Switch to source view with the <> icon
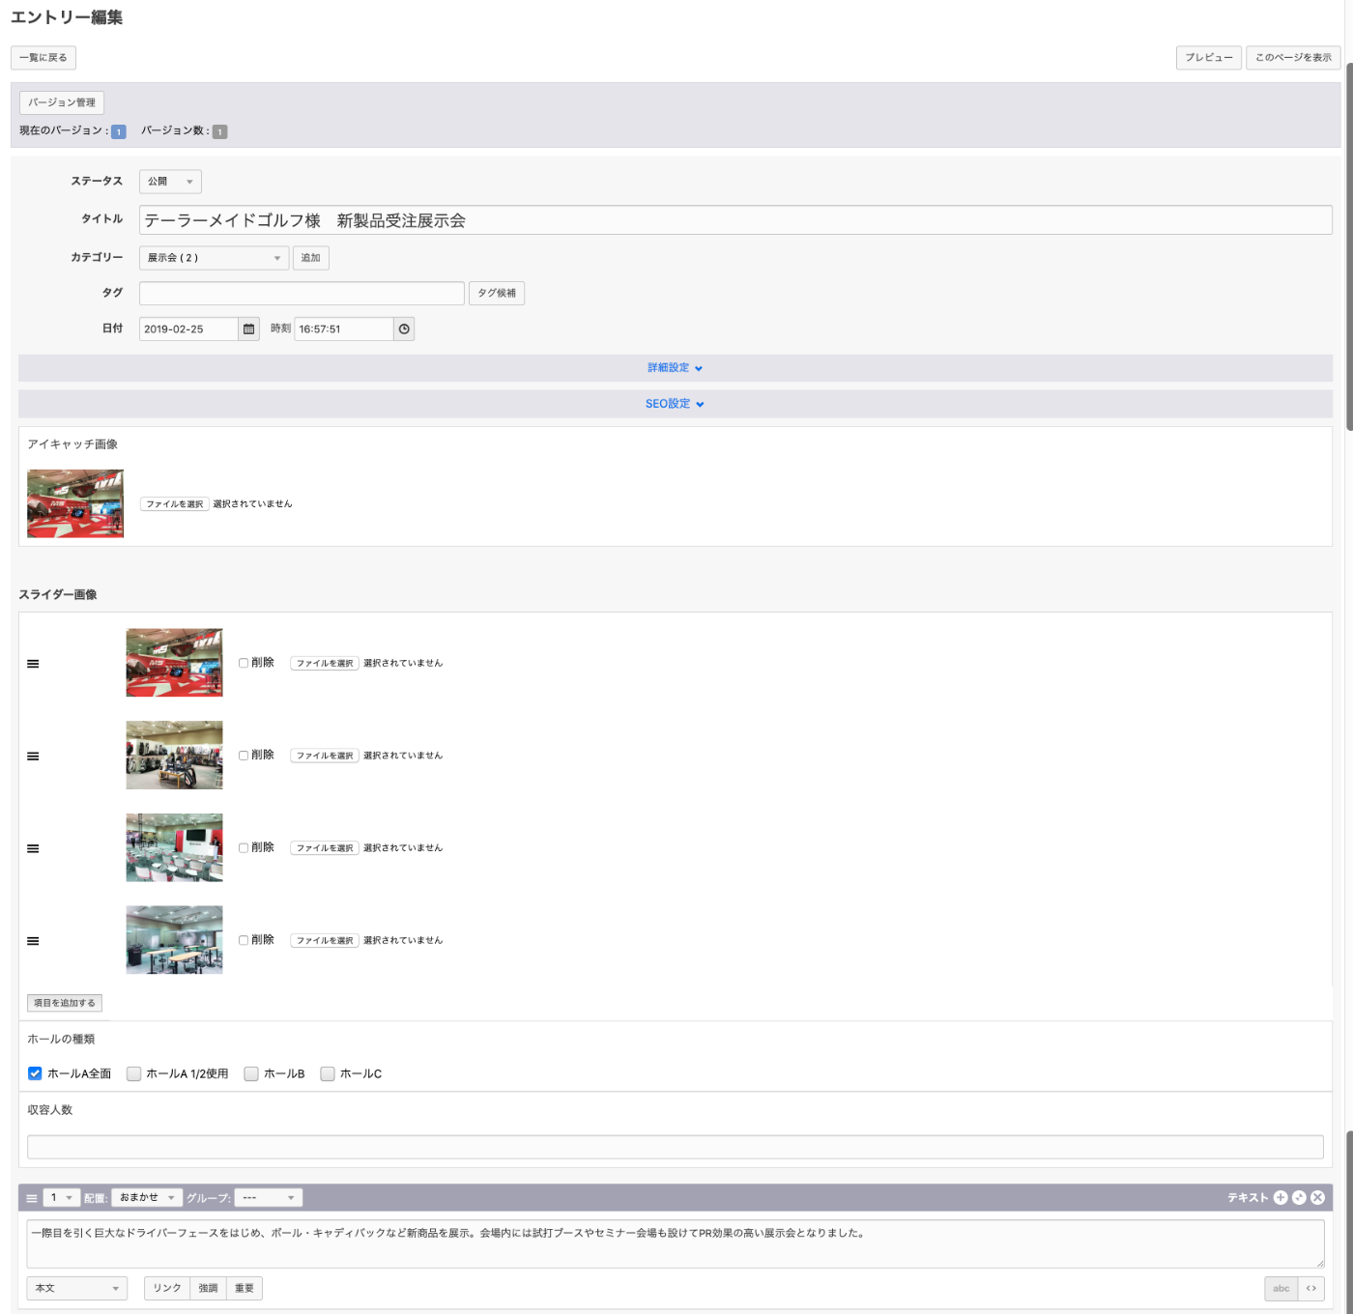The width and height of the screenshot is (1353, 1314). tap(1311, 1289)
